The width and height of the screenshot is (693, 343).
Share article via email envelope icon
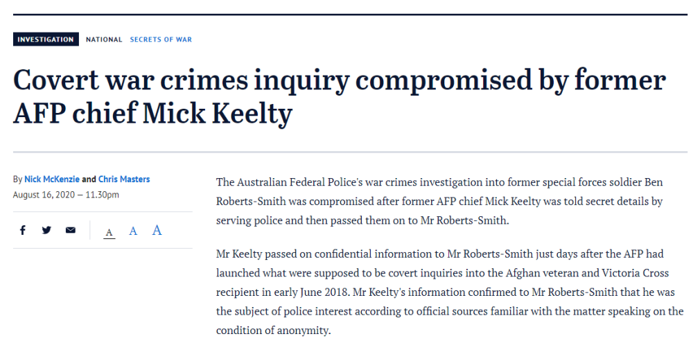71,231
